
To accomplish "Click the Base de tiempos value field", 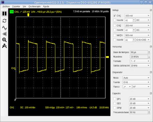I will pos(139,52).
